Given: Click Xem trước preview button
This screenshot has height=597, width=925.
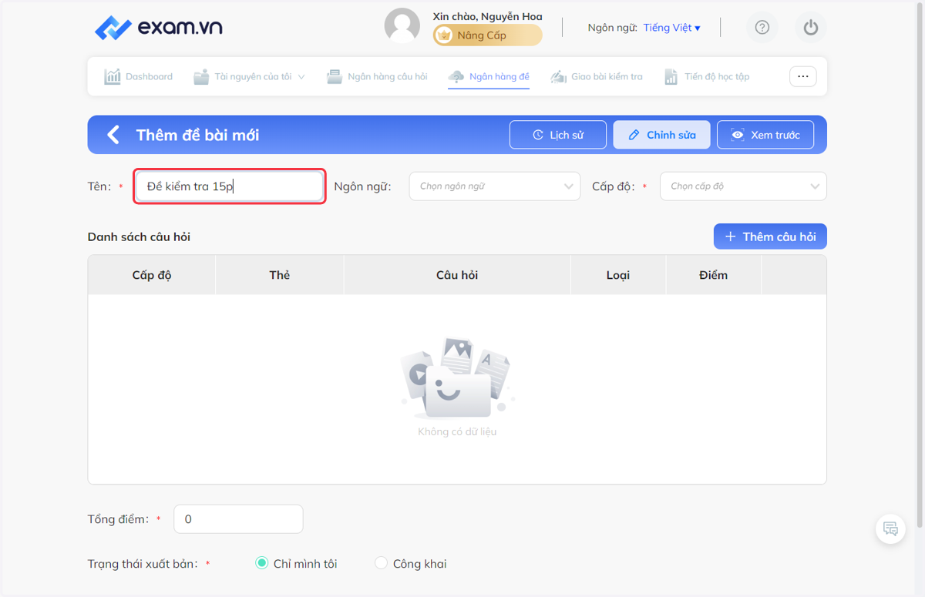Looking at the screenshot, I should click(765, 135).
